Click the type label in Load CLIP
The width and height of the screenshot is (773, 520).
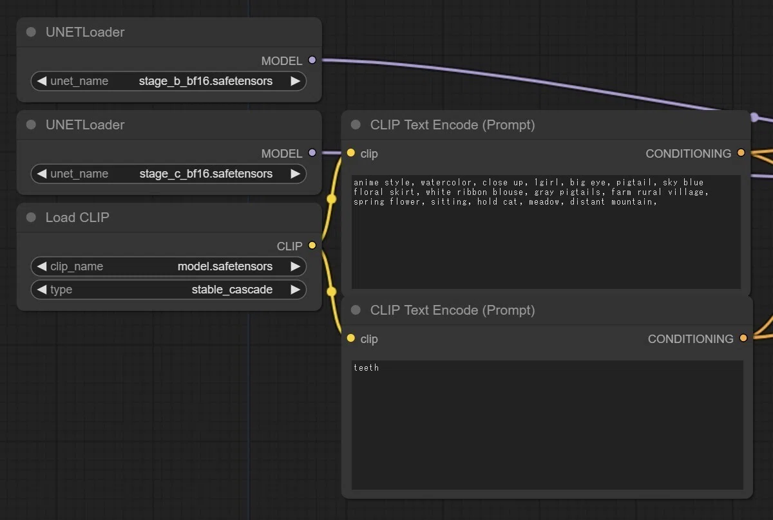tap(61, 290)
